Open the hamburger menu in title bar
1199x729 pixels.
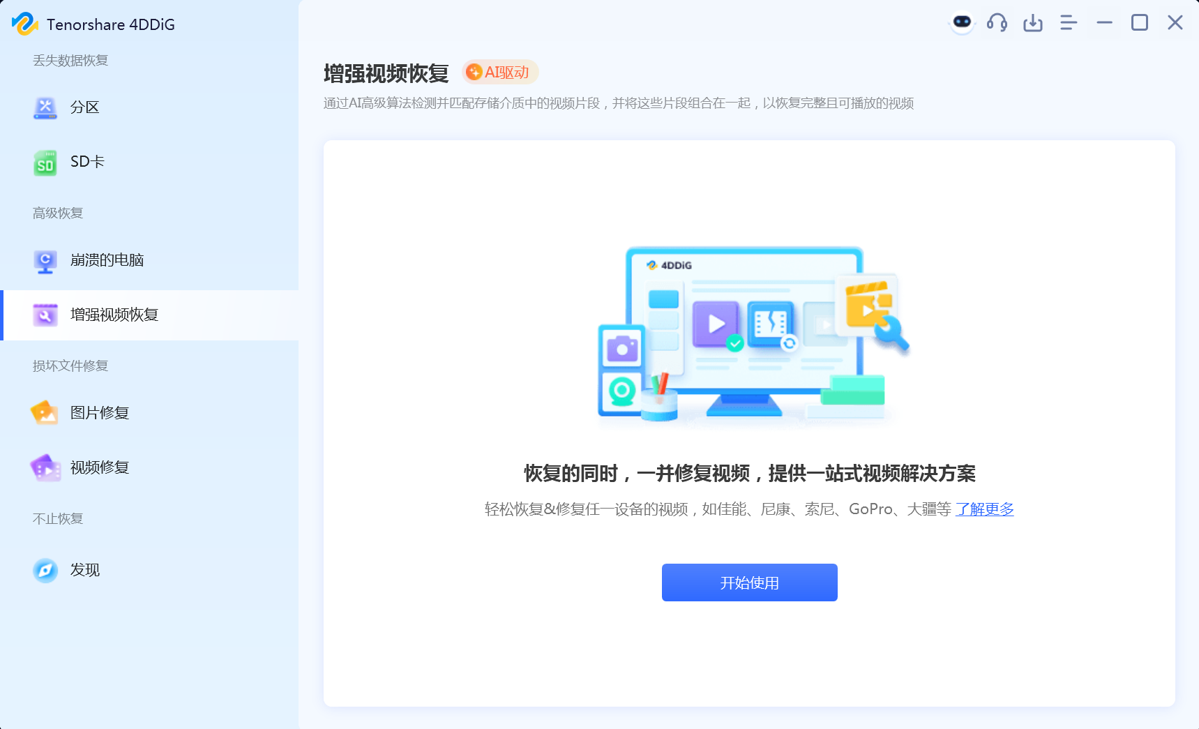pos(1069,23)
